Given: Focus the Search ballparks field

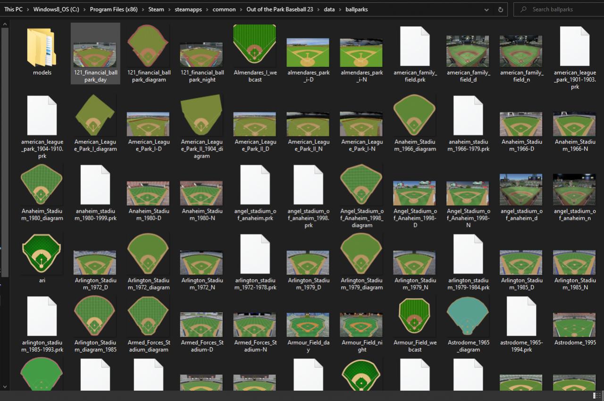Looking at the screenshot, I should (x=559, y=9).
